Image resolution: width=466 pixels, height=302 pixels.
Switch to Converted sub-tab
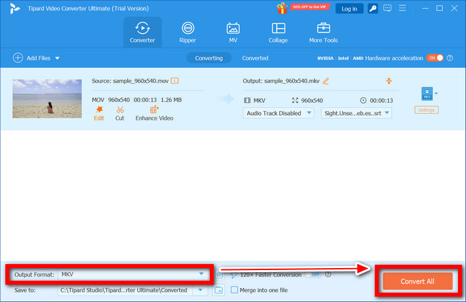[x=255, y=58]
